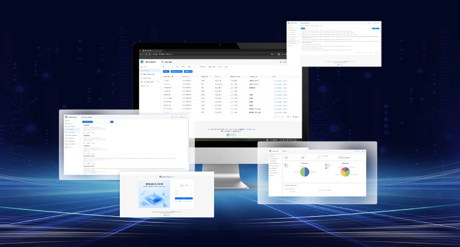Select the second tab on the login form
Screen dimensions: 460x247
tap(188, 185)
